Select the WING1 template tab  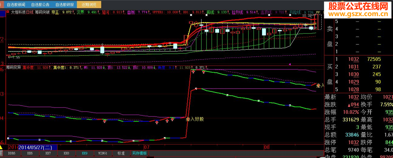[x=103, y=153]
